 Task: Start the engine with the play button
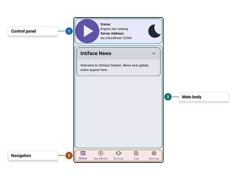coord(87,31)
